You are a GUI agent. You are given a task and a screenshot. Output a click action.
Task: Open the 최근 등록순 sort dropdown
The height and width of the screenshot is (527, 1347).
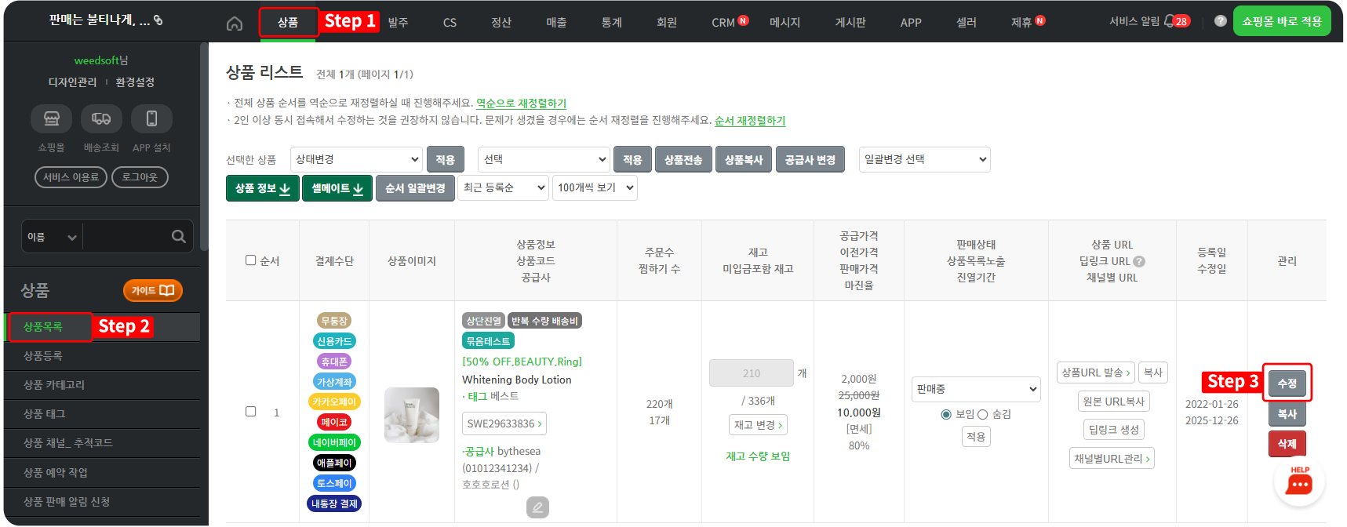pyautogui.click(x=503, y=188)
